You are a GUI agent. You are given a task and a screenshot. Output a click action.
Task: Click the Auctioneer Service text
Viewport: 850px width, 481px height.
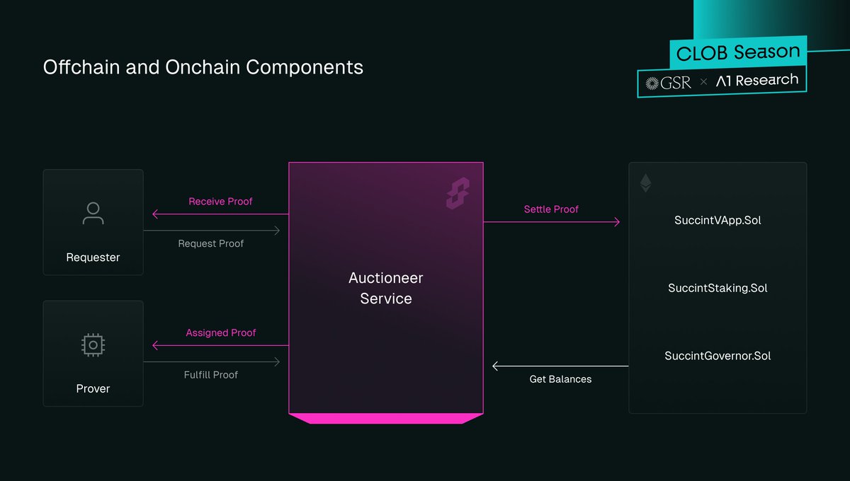click(x=386, y=289)
